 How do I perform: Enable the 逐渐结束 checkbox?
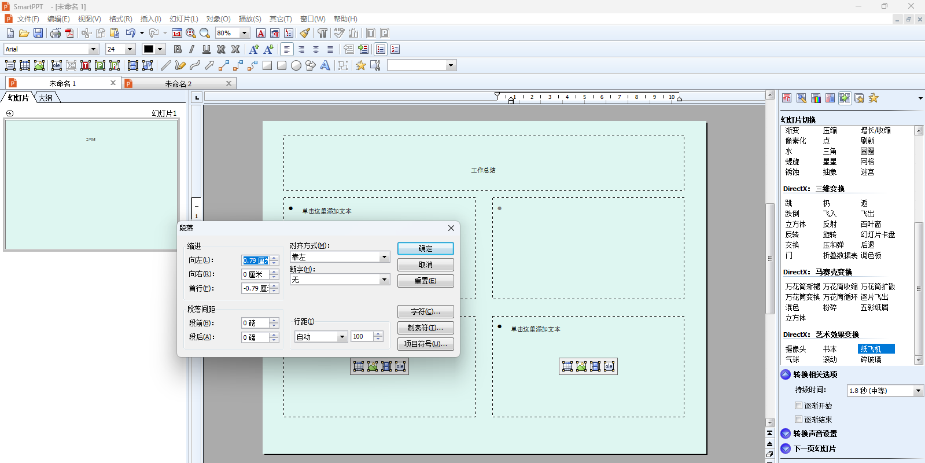pyautogui.click(x=798, y=420)
